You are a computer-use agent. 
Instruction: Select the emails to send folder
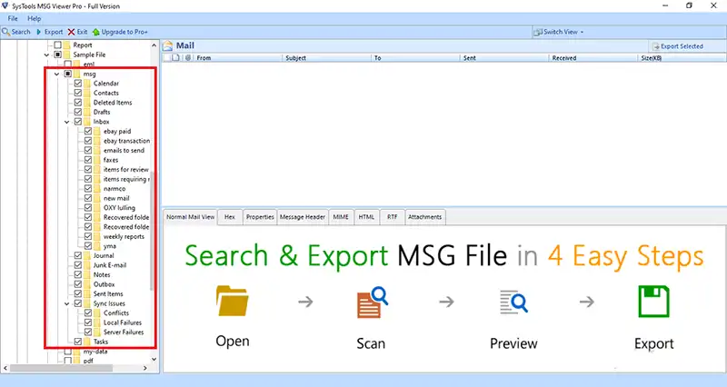click(124, 151)
